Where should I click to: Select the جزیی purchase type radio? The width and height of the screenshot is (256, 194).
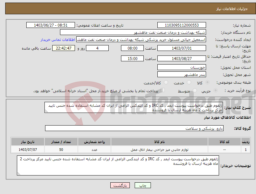point(215,90)
